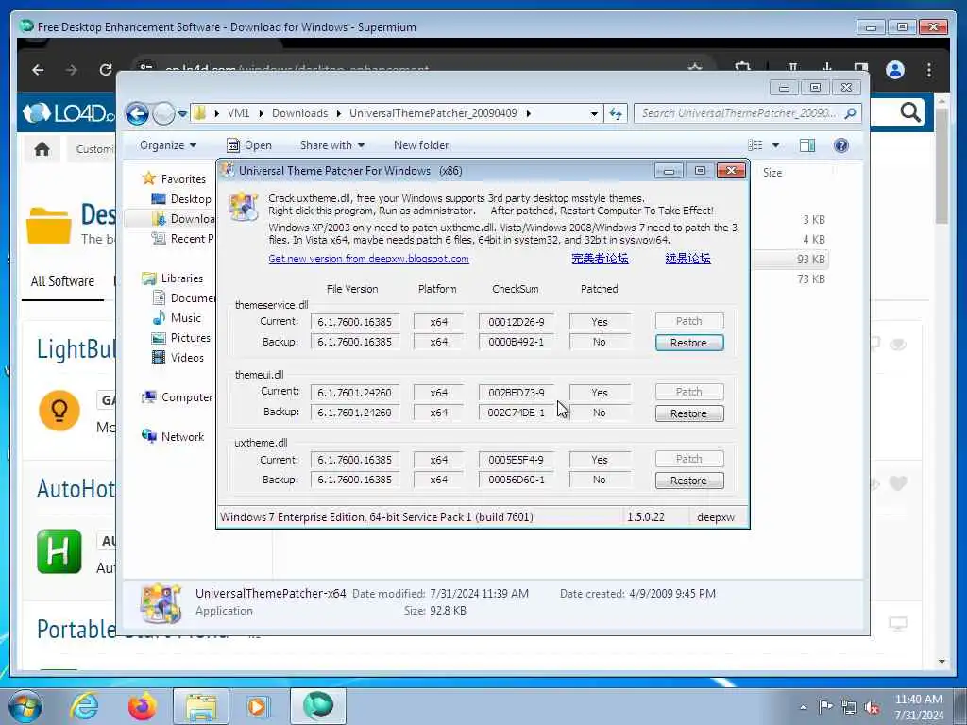This screenshot has height=725, width=967.
Task: Click themeui.dll backup checksum 002C74DE-1
Action: coord(517,413)
